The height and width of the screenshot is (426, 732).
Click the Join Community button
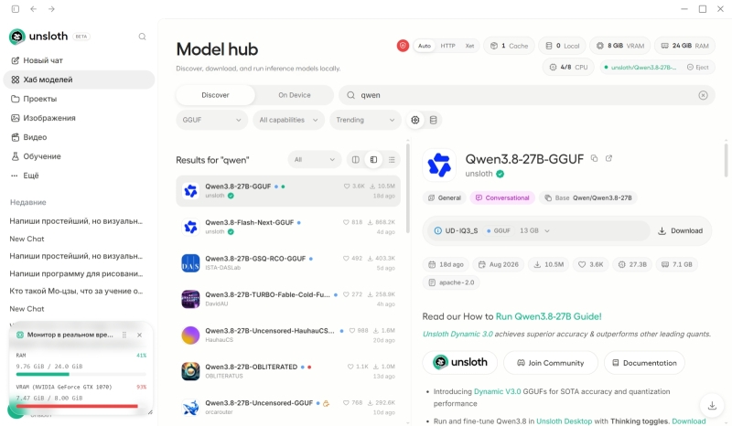point(551,363)
